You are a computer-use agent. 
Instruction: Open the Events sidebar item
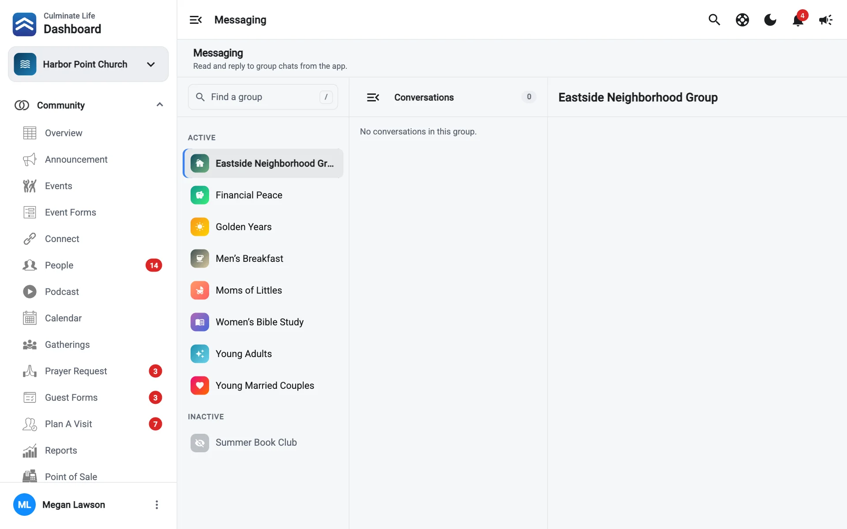(58, 186)
